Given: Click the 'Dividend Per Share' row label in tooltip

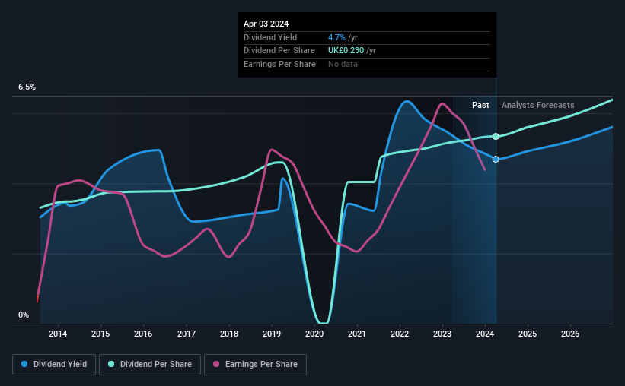Looking at the screenshot, I should (279, 51).
